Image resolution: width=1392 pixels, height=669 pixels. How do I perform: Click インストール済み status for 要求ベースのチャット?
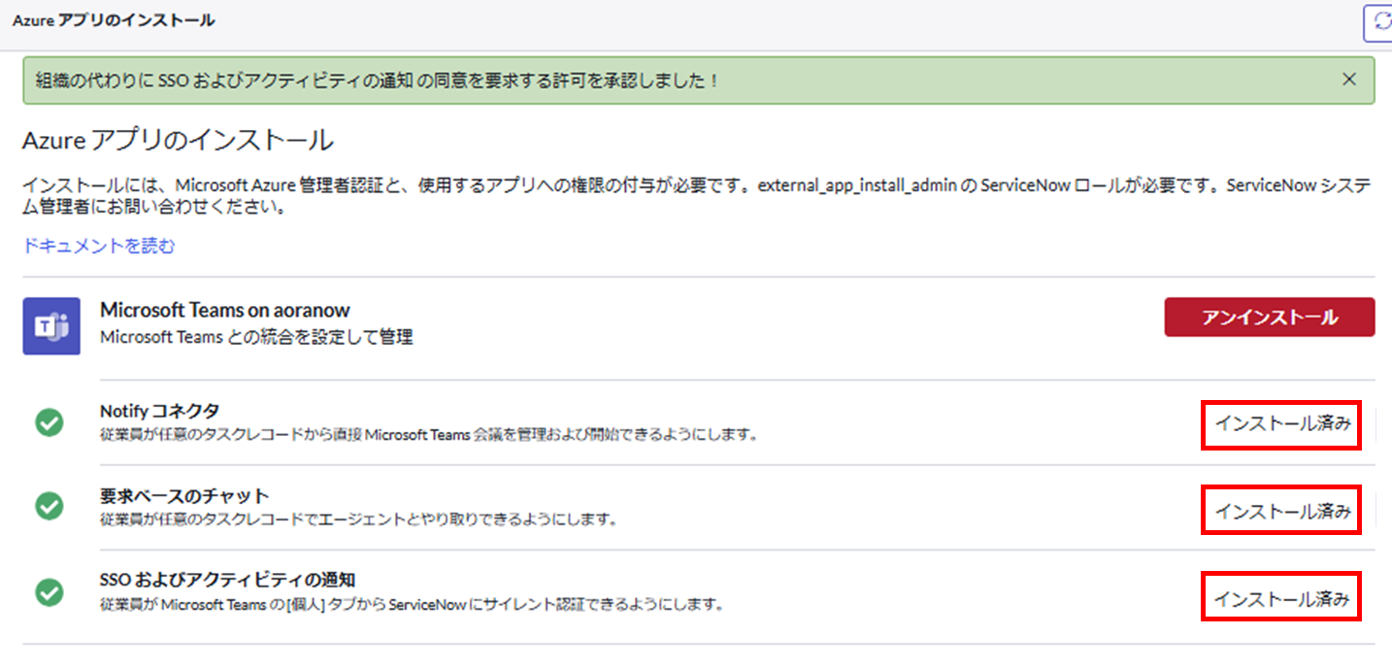[x=1282, y=511]
